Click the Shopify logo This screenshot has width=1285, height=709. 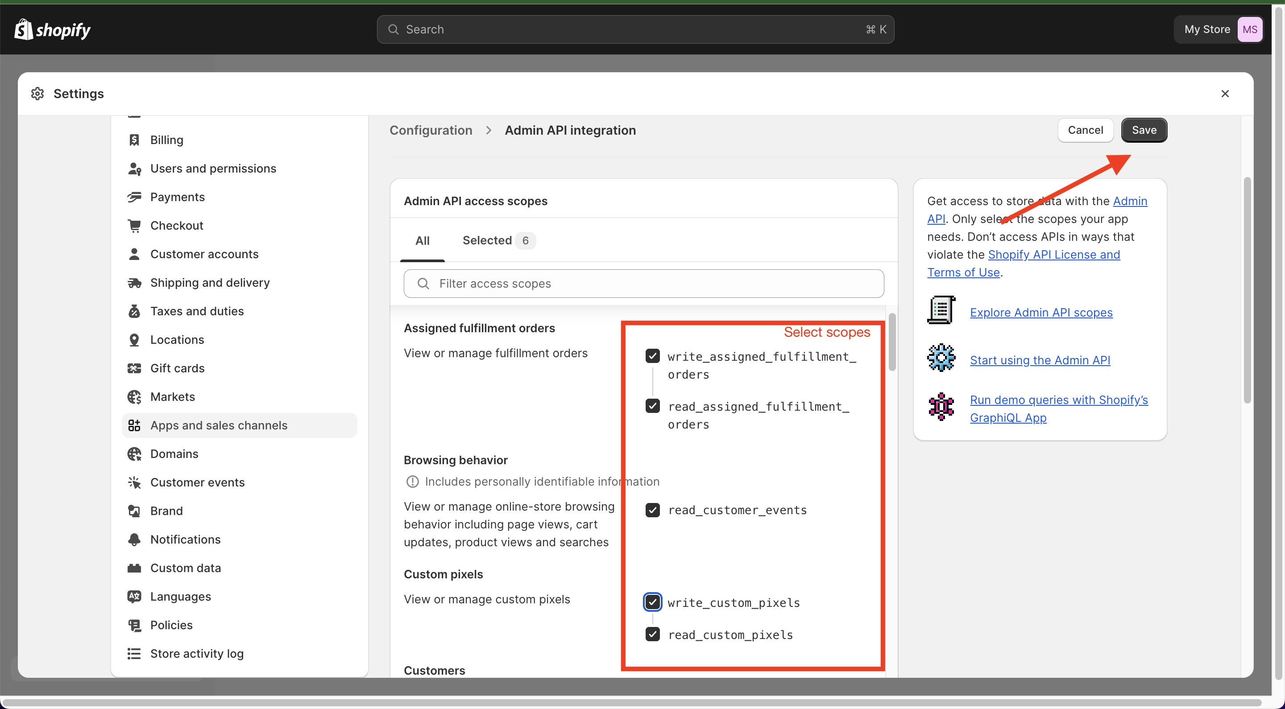tap(52, 30)
